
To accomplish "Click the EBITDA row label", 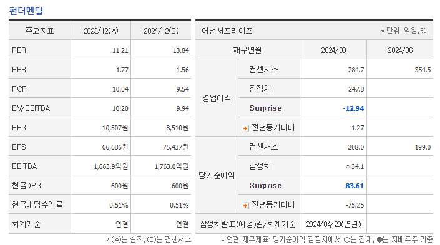I will [24, 166].
